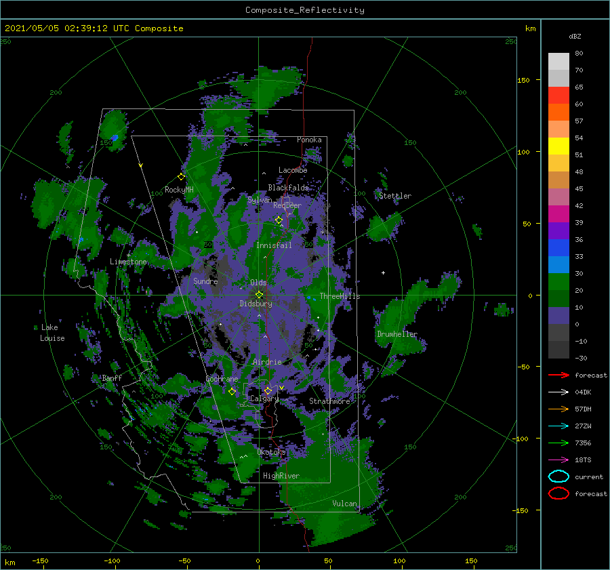Click the Innisfail label
Viewport: 610px width, 570px height.
274,245
